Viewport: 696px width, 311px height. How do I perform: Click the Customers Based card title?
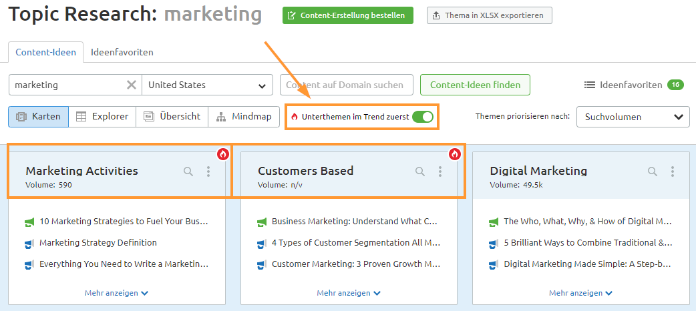click(x=305, y=171)
